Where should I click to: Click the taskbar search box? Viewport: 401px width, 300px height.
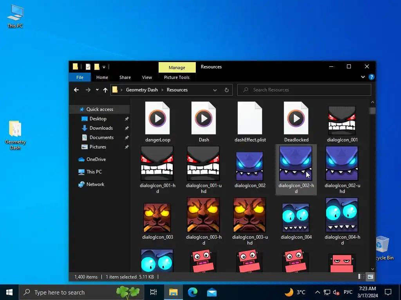(x=81, y=292)
